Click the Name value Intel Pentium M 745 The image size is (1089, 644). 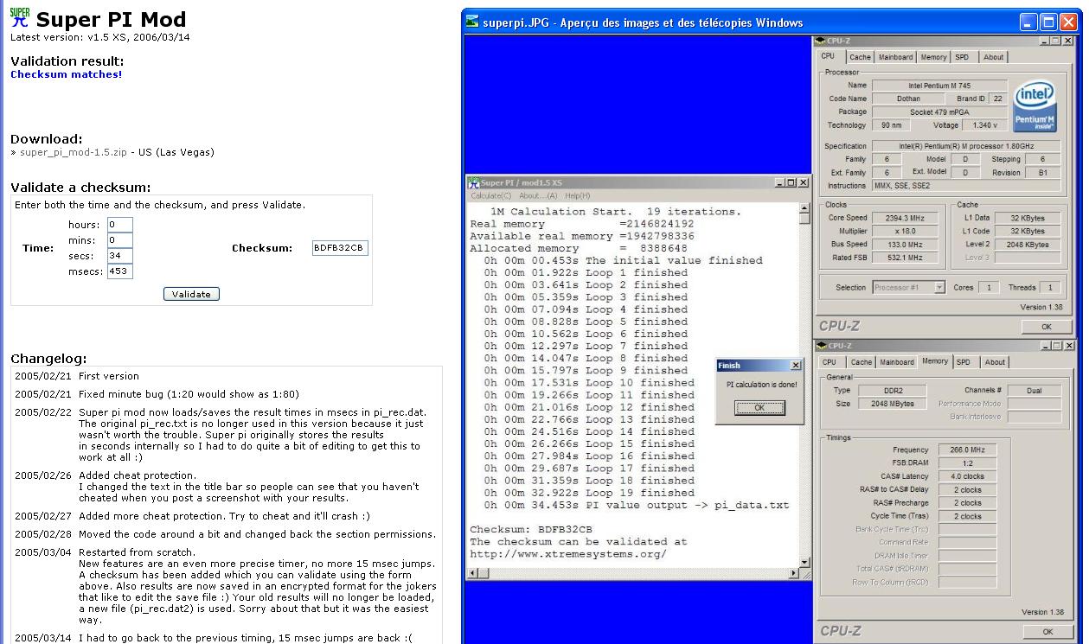click(x=939, y=86)
